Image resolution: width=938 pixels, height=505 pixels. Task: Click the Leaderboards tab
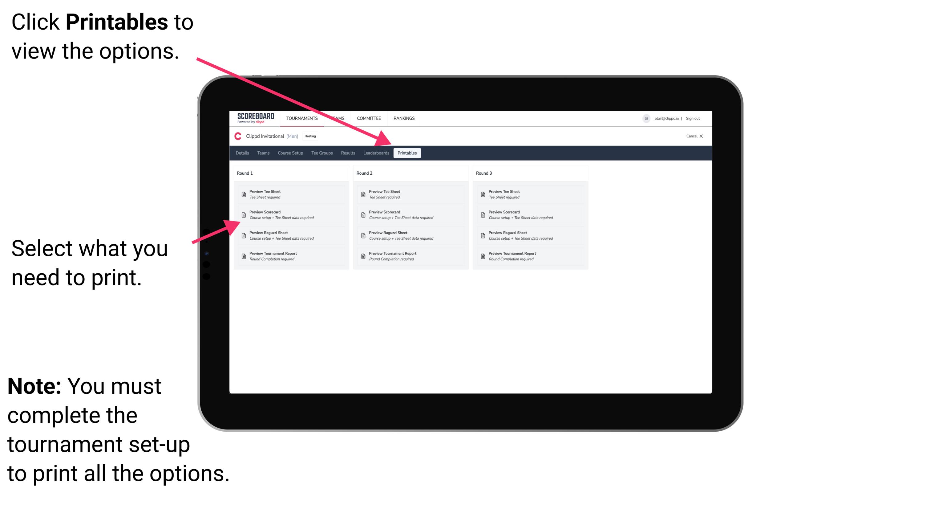click(376, 153)
